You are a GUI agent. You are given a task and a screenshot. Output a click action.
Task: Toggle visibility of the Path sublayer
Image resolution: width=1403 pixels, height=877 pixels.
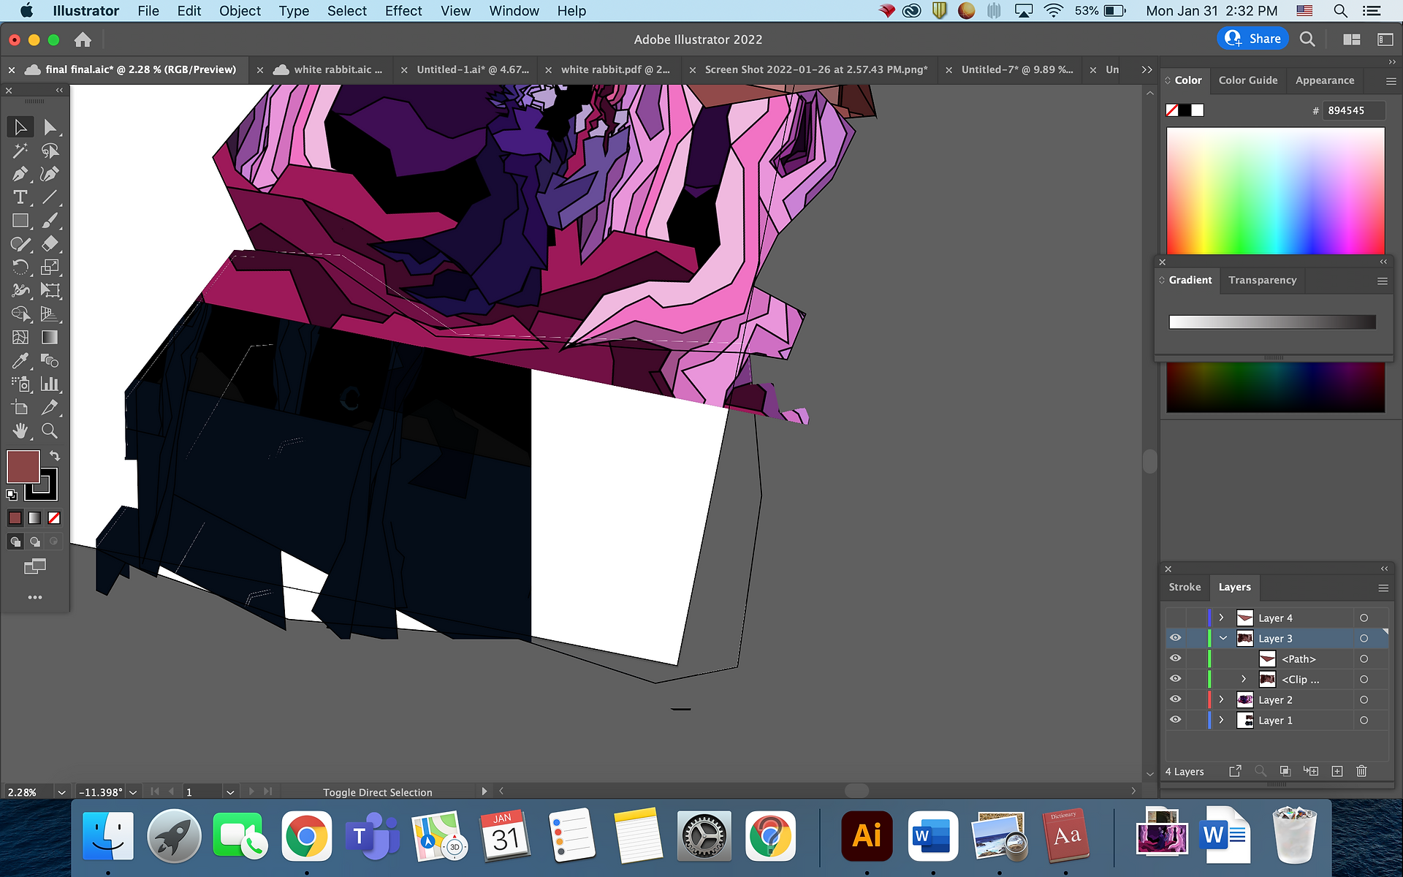pos(1175,658)
